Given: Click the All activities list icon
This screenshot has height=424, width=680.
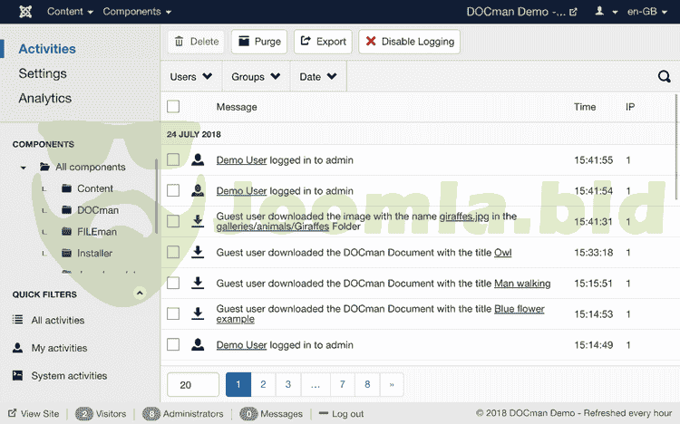Looking at the screenshot, I should (x=18, y=320).
